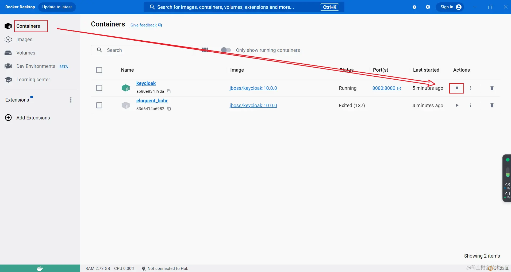Stop the keycloak container

pyautogui.click(x=457, y=88)
